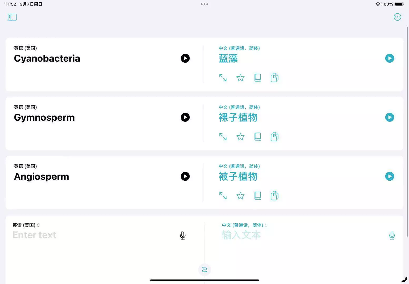The image size is (409, 284).
Task: Open dictionary for the 蓝藻 translation
Action: (257, 78)
